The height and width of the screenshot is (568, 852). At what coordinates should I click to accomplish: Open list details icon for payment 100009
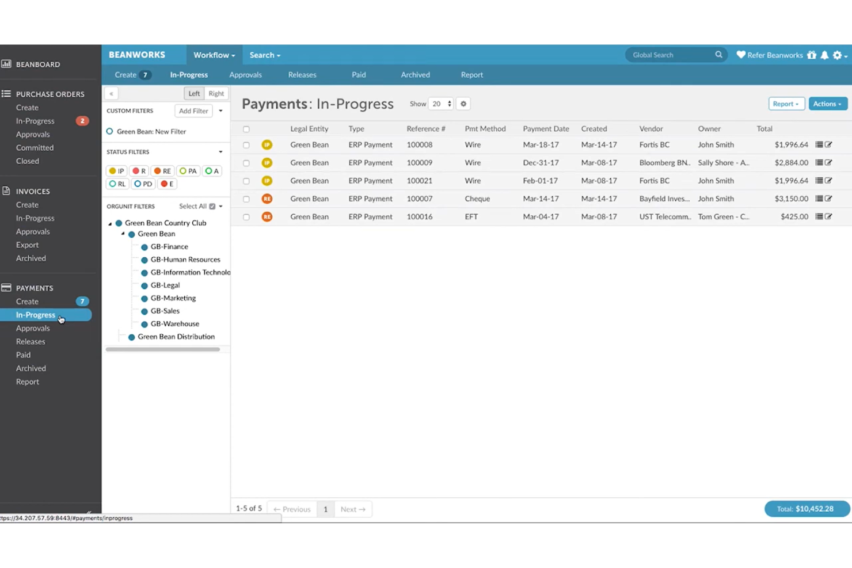tap(819, 162)
